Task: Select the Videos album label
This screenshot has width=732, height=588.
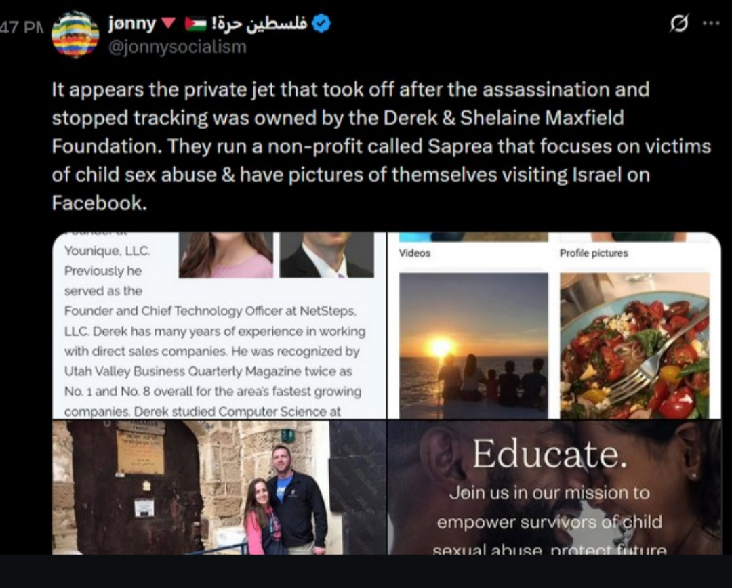Action: (415, 253)
